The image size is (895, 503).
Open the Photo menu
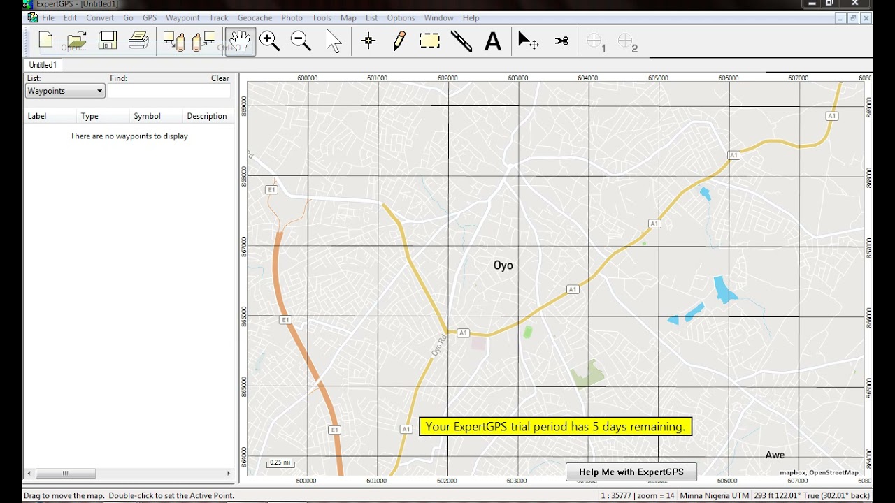(x=292, y=17)
